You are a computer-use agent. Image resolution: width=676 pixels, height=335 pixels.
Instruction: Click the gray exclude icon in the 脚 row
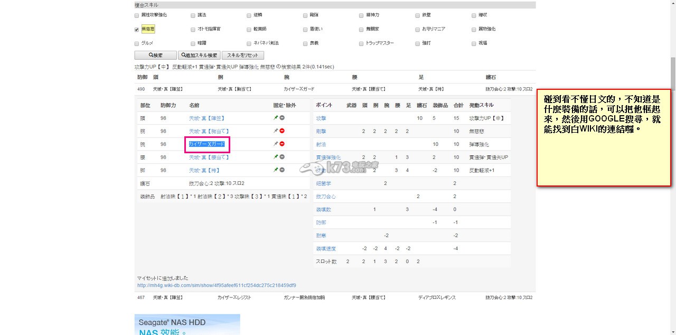(282, 170)
